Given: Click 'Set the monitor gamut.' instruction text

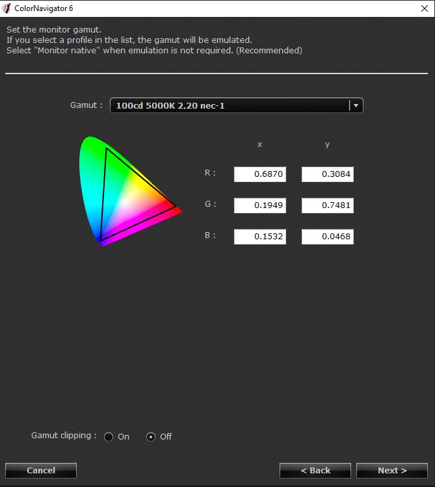Looking at the screenshot, I should 54,29.
